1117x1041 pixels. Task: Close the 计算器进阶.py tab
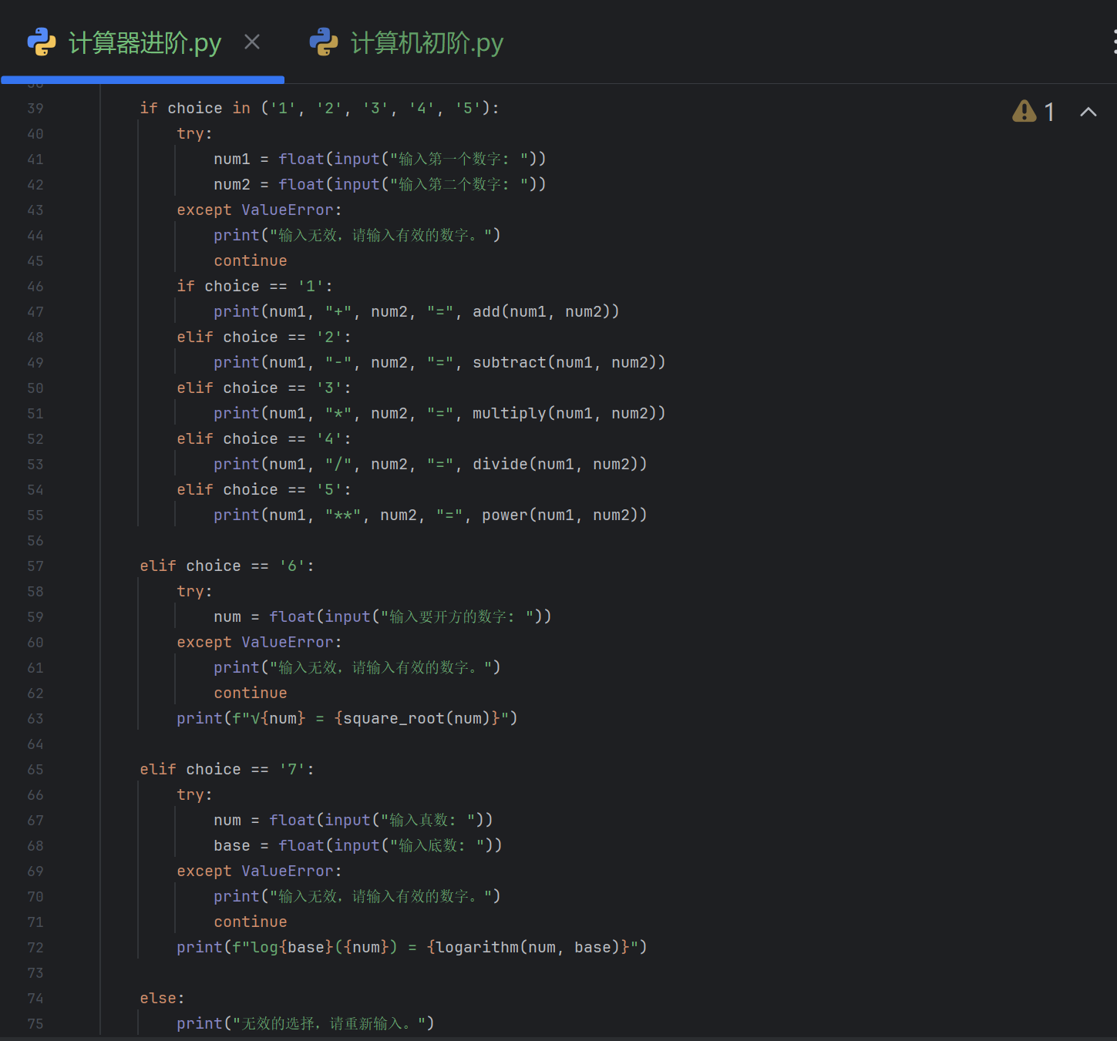pos(252,42)
